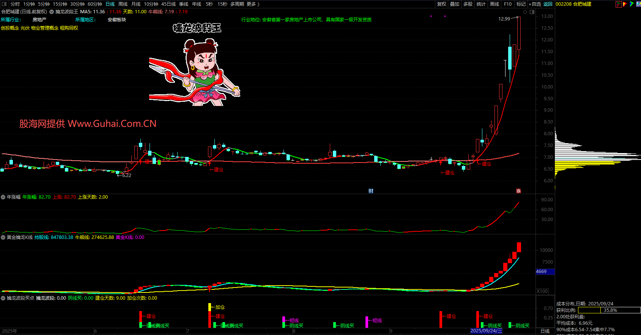Select the 1分钟 period tab
This screenshot has width=641, height=335.
(x=29, y=4)
